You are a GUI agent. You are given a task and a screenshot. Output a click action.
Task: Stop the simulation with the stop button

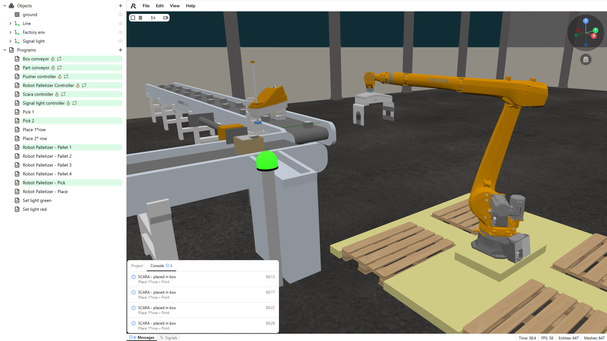point(133,18)
